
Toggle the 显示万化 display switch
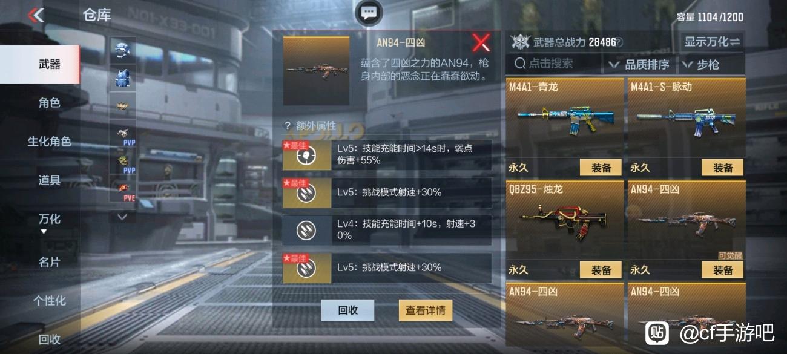712,42
